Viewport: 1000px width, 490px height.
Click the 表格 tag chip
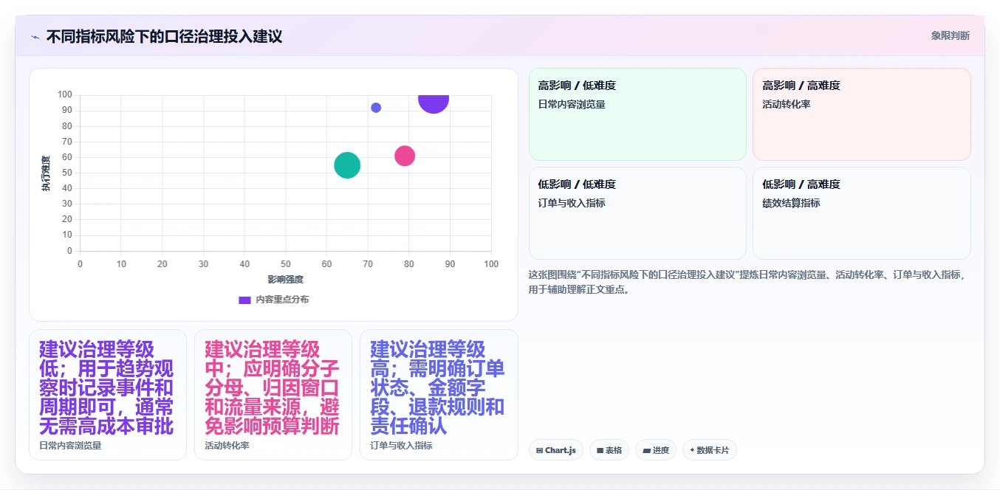click(609, 450)
